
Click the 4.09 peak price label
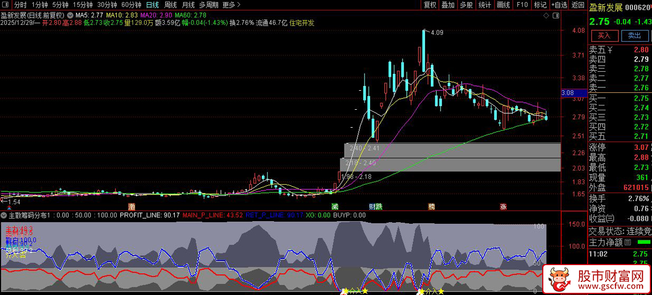point(436,33)
